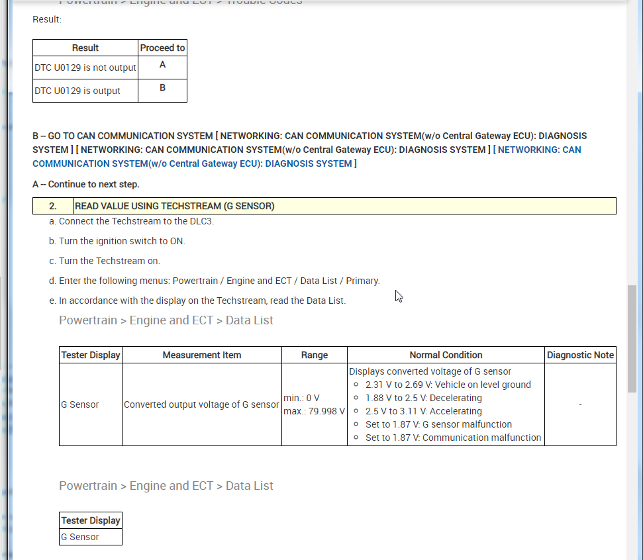
Task: Select the 'DTC U0129 is not output' cell
Action: (85, 68)
